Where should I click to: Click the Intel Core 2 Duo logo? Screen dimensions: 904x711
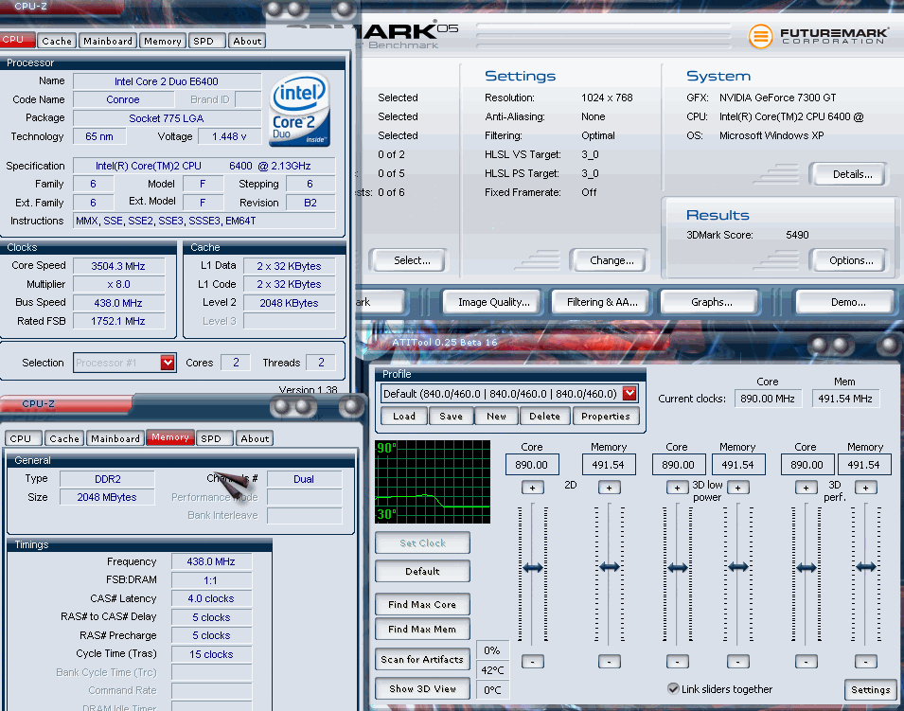(x=300, y=110)
